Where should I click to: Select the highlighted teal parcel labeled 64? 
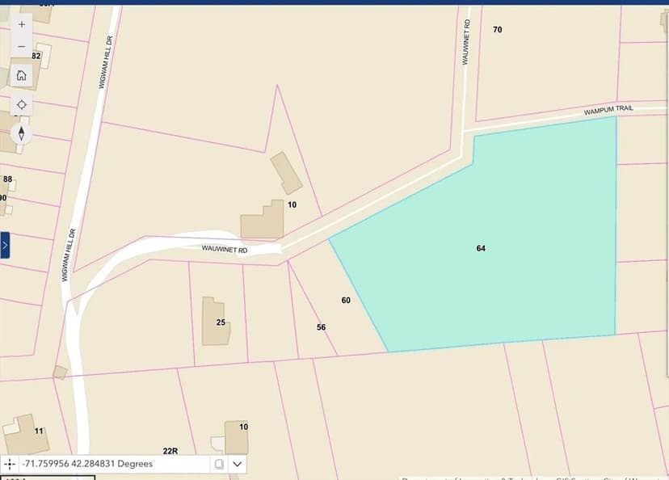tap(481, 248)
